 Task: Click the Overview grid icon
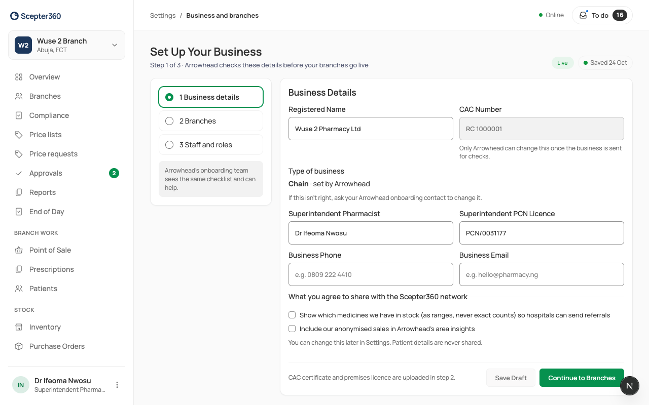[19, 77]
